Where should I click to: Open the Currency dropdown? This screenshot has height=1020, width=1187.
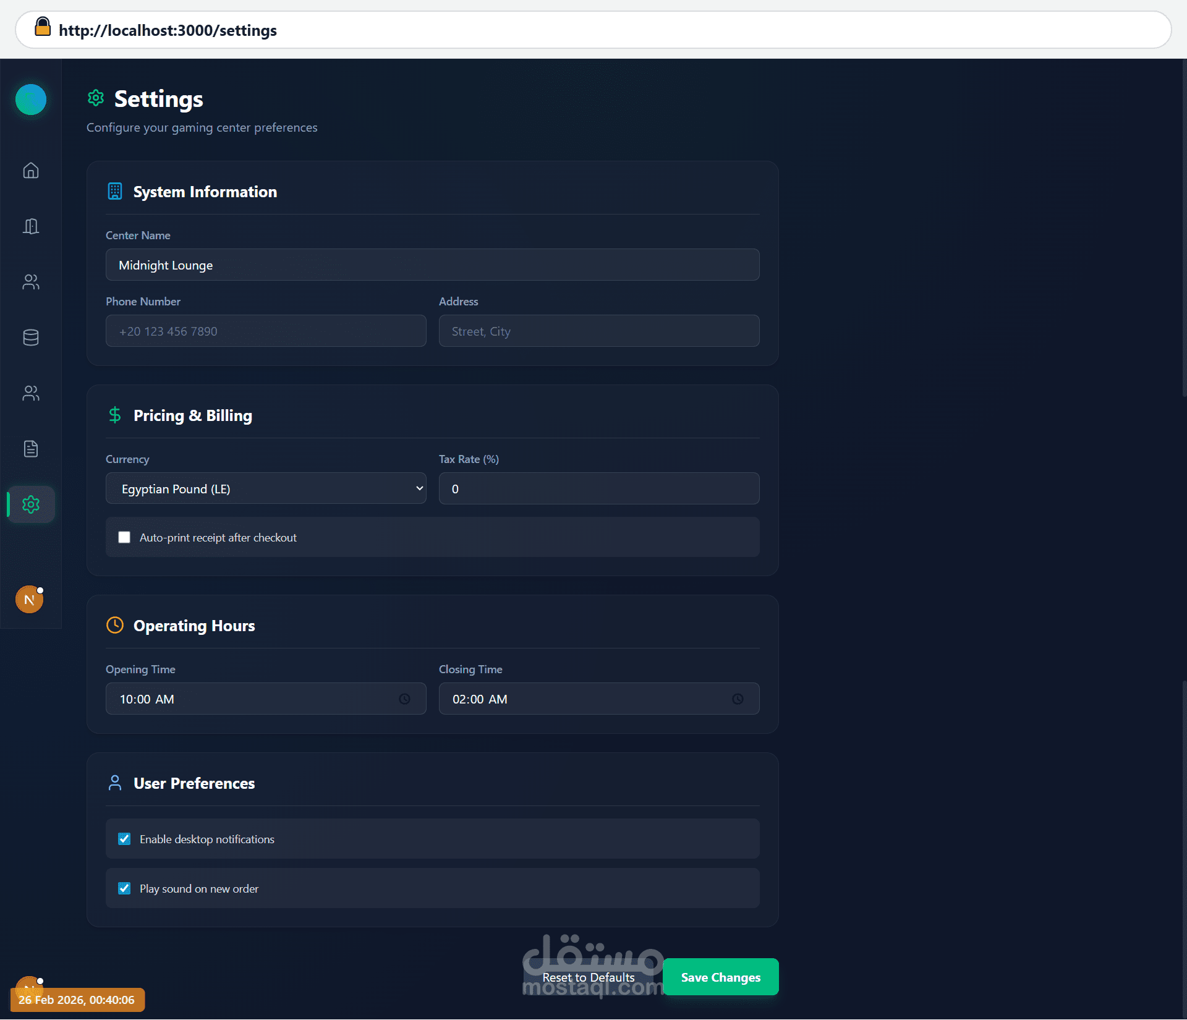pos(266,489)
